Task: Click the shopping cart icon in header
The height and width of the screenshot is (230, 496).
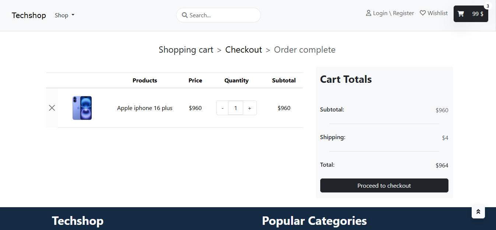Action: point(461,14)
